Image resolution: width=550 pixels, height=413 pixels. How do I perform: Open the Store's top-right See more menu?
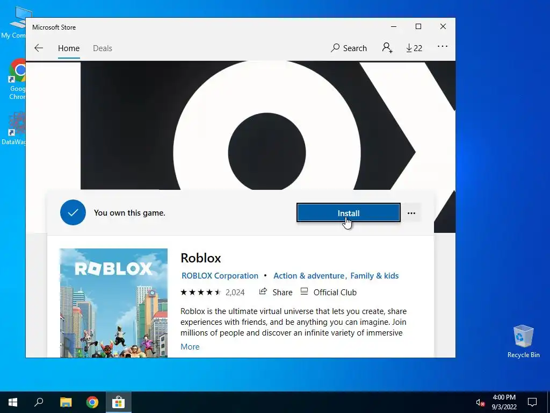coord(443,46)
